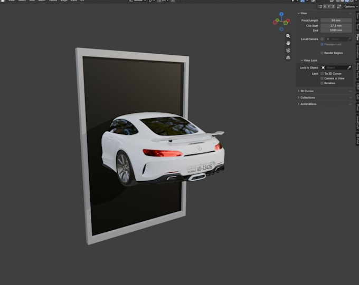Viewport: 359px width, 285px height.
Task: Click the clip End 1000 mm field
Action: click(x=336, y=30)
